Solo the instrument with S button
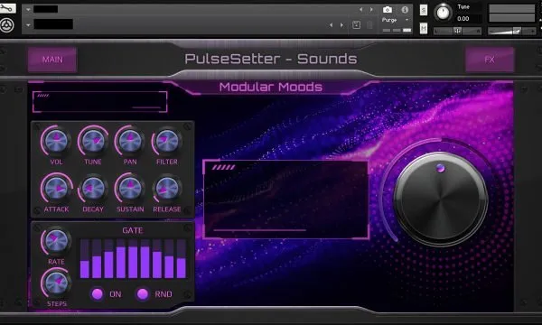This screenshot has height=325, width=542. [x=424, y=10]
